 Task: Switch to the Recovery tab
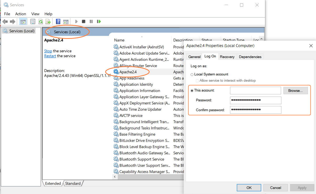[227, 57]
